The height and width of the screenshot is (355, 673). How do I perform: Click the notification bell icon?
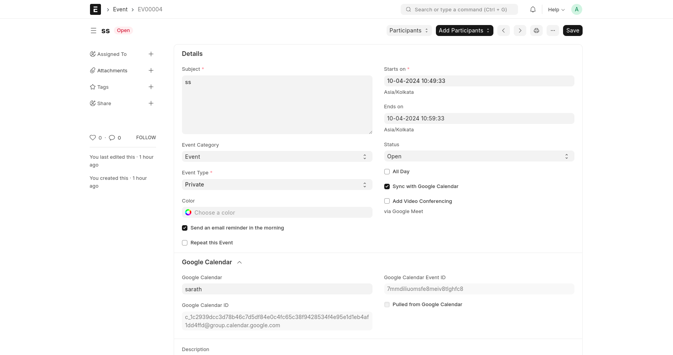tap(533, 9)
